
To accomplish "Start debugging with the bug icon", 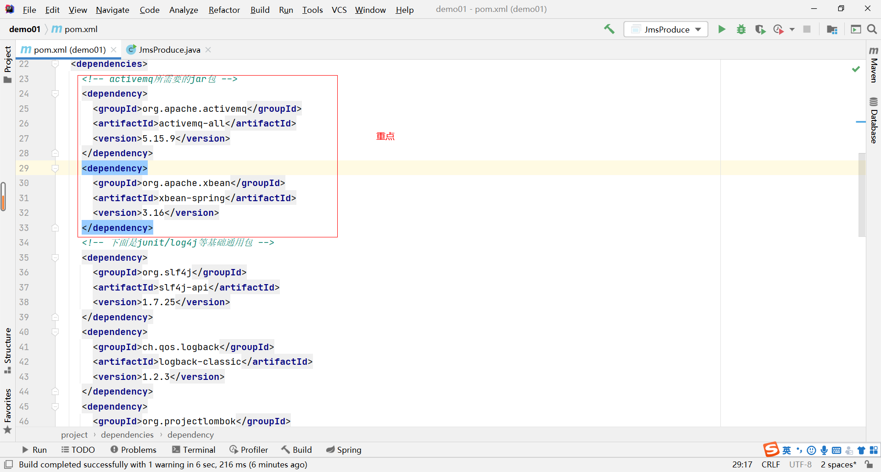I will 741,29.
